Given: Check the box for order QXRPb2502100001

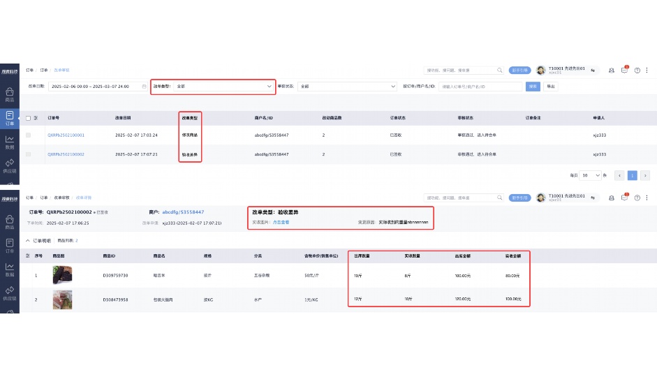Looking at the screenshot, I should pos(28,135).
